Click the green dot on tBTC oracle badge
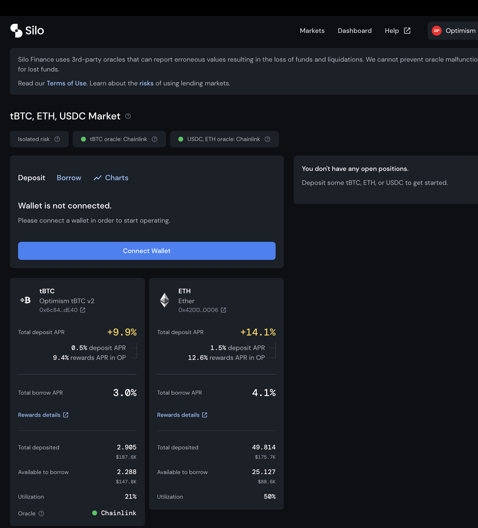The width and height of the screenshot is (478, 528). pyautogui.click(x=83, y=139)
